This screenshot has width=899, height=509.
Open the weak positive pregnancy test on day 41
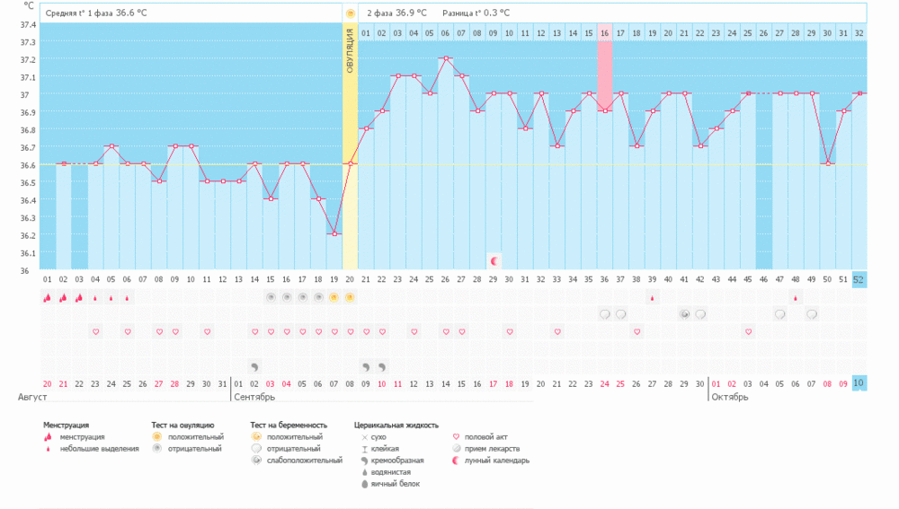tap(684, 314)
